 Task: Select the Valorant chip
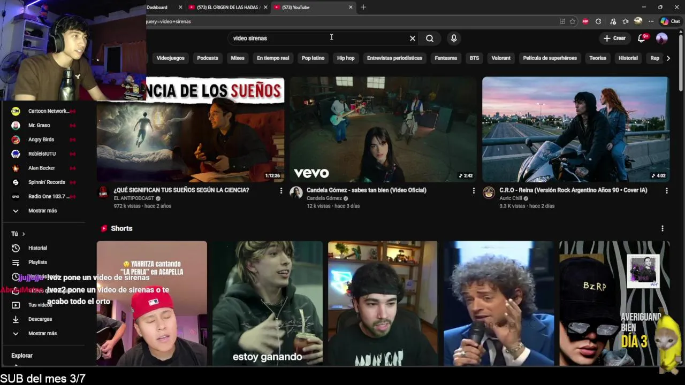(x=501, y=58)
